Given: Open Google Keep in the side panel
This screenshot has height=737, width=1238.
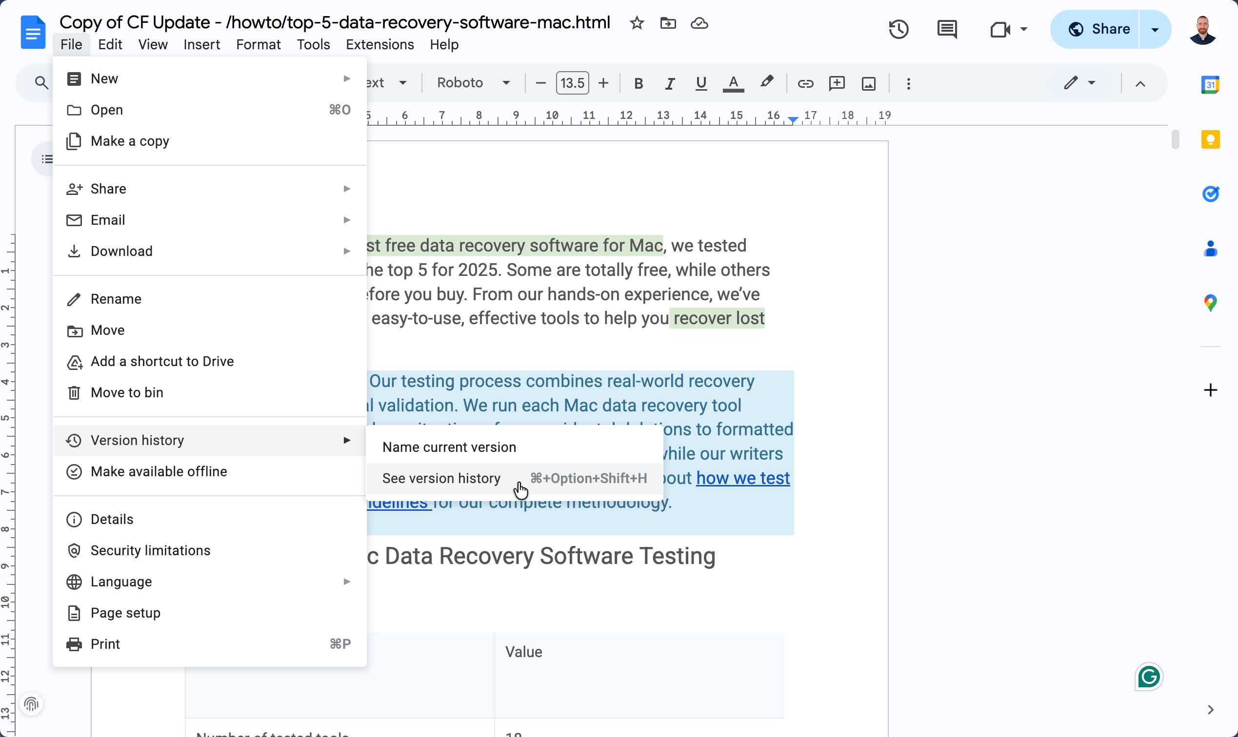Looking at the screenshot, I should click(x=1211, y=139).
